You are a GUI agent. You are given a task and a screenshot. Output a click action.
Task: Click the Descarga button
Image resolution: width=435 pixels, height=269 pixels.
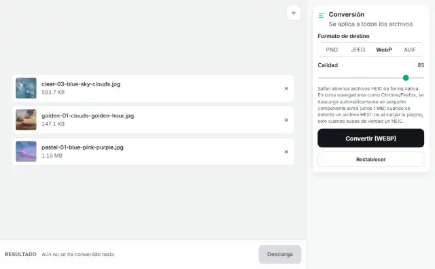click(x=279, y=254)
